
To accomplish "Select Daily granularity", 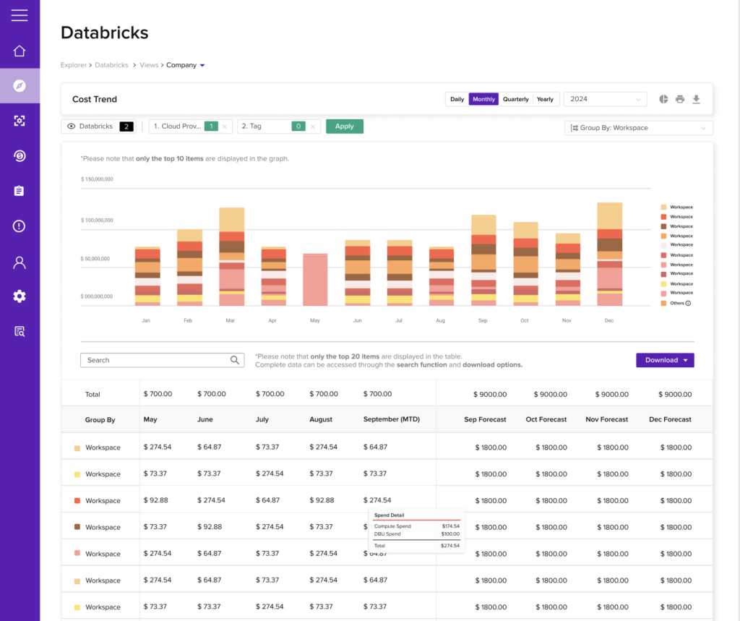I will point(457,99).
